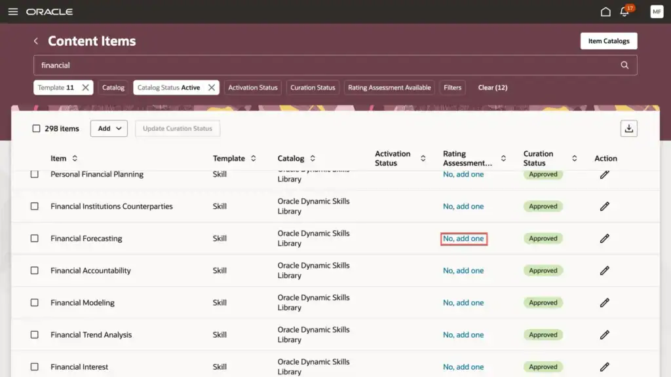Check the Financial Institutions Counterparties row
Screen dimensions: 671x377
tap(35, 206)
